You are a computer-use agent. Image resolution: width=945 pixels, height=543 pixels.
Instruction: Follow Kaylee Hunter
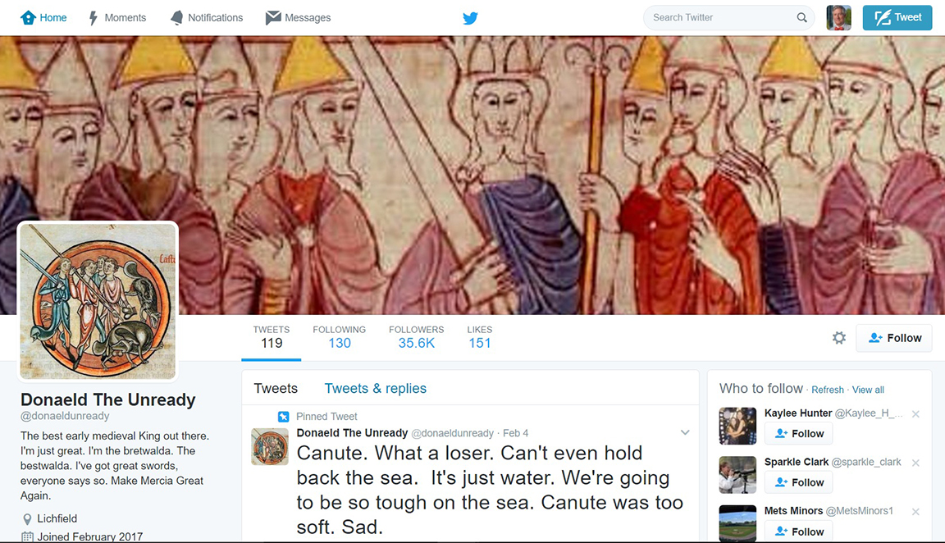pyautogui.click(x=799, y=433)
